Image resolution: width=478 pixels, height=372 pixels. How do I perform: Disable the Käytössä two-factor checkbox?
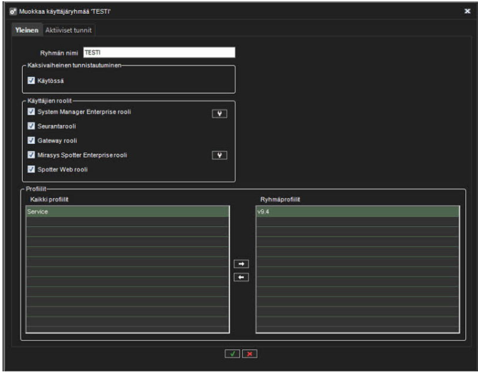click(31, 81)
